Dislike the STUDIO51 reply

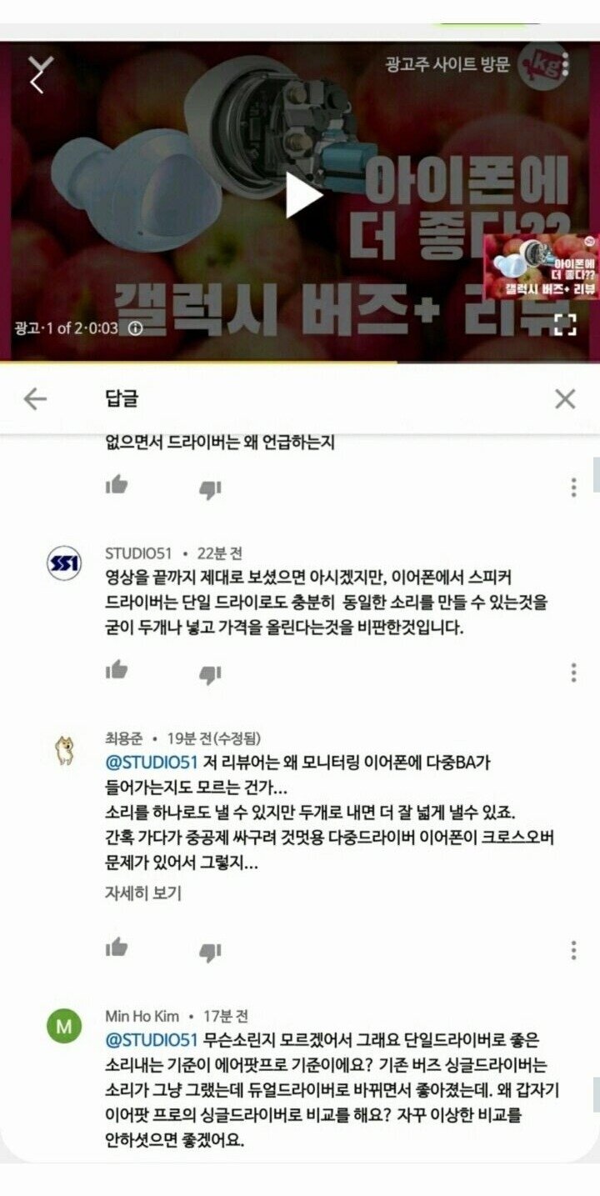[209, 674]
